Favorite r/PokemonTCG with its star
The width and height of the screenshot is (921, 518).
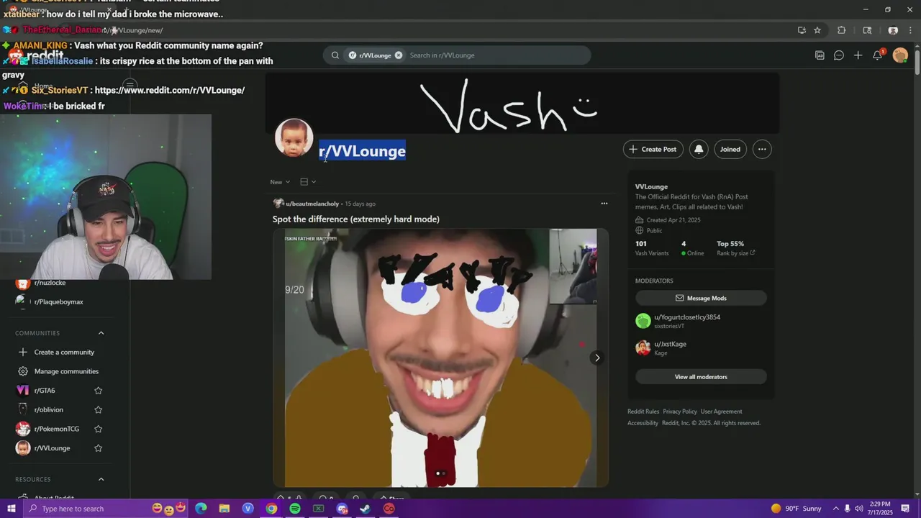point(99,429)
